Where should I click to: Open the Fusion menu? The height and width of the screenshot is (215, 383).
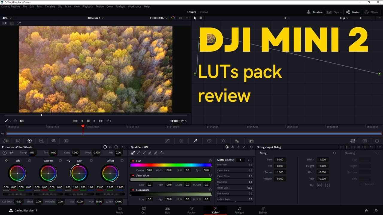(100, 6)
